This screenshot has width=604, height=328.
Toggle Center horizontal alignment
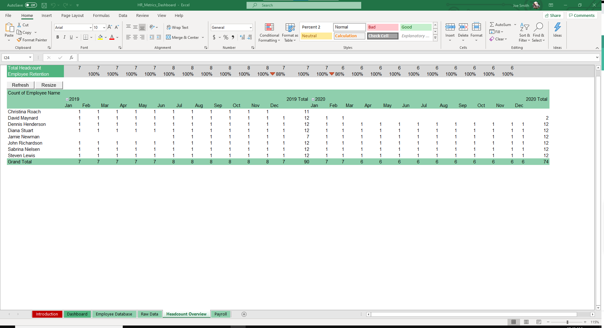[x=135, y=37]
